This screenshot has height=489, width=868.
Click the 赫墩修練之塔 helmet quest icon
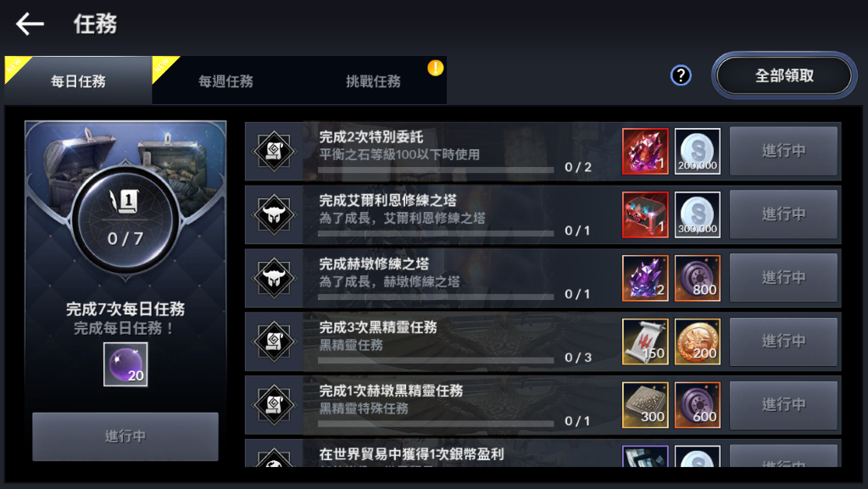(x=274, y=278)
